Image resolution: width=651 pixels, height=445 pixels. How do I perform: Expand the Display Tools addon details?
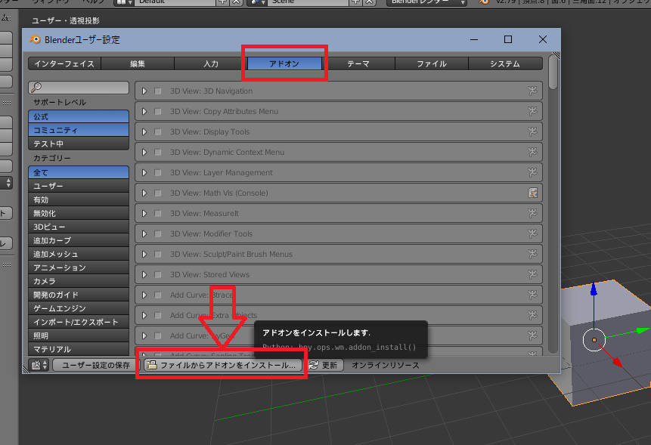pyautogui.click(x=144, y=131)
